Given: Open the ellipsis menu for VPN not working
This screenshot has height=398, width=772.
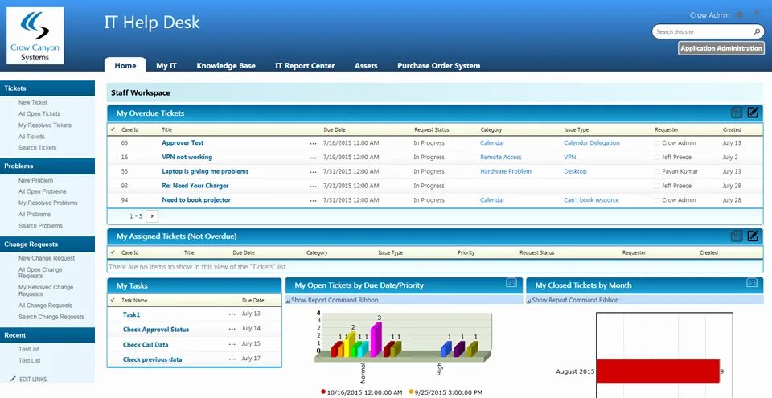Looking at the screenshot, I should [x=313, y=158].
